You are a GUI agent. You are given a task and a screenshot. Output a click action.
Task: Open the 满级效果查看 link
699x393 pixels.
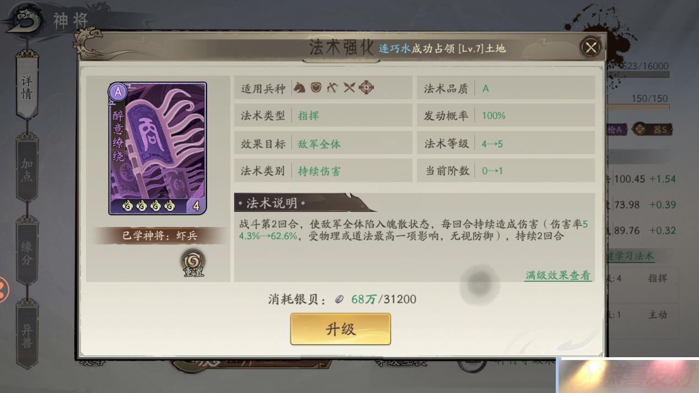point(557,275)
